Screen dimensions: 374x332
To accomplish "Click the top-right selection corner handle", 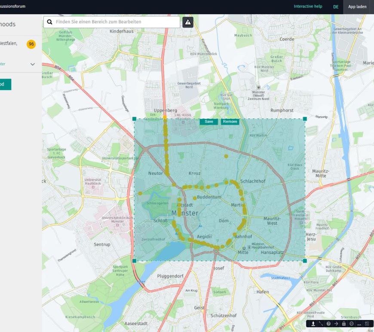I will 305,119.
